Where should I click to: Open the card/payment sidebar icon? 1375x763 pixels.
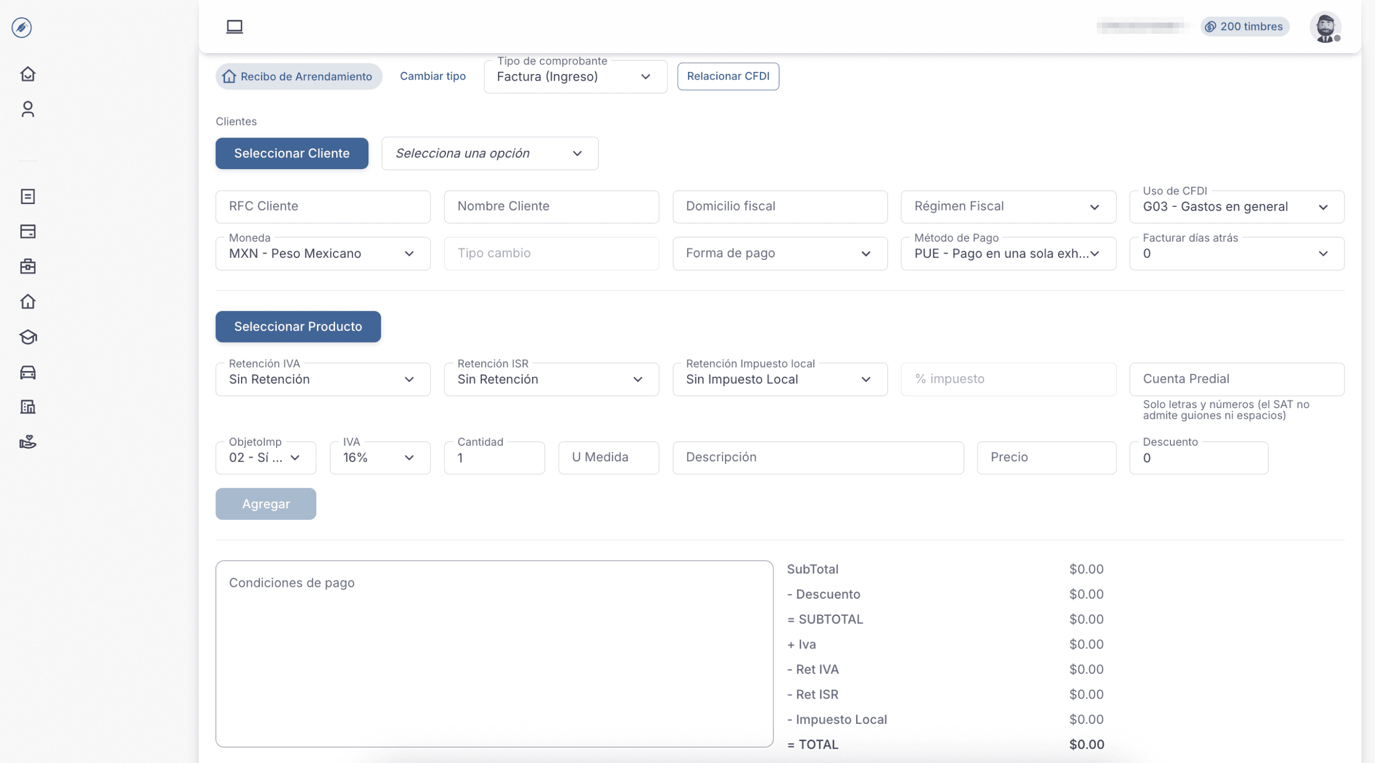coord(28,231)
